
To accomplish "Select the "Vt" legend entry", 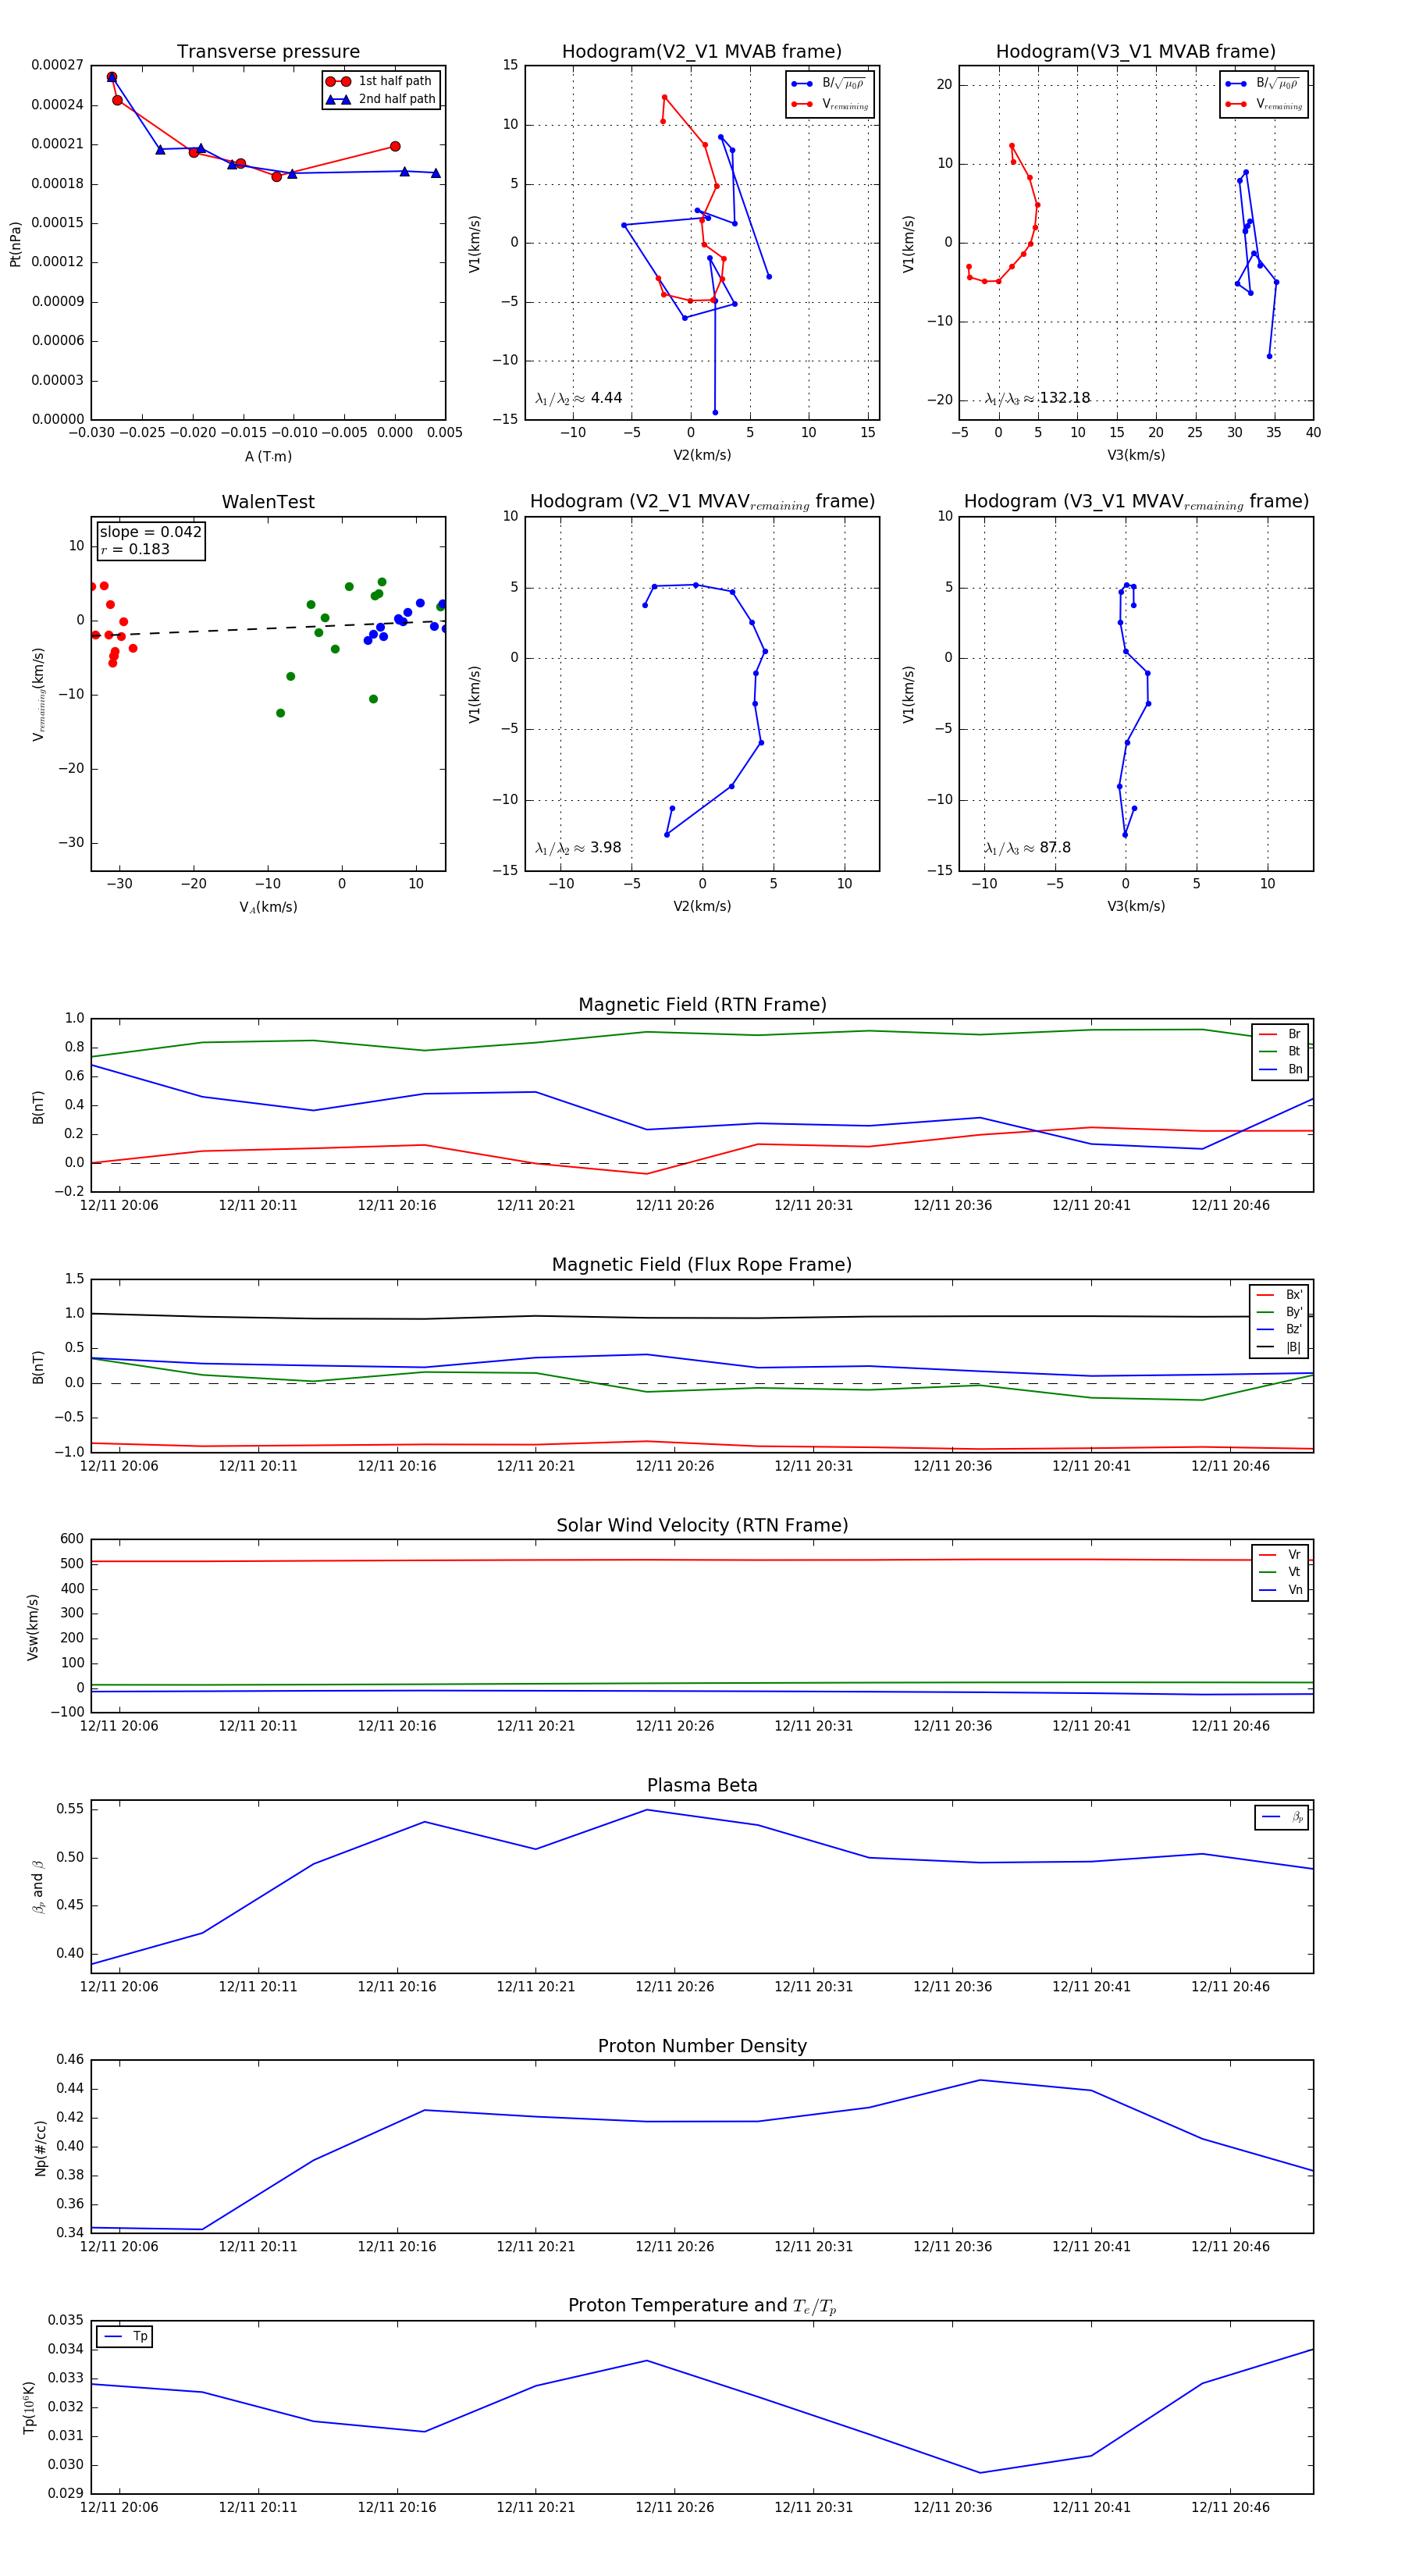I will pyautogui.click(x=1280, y=1572).
